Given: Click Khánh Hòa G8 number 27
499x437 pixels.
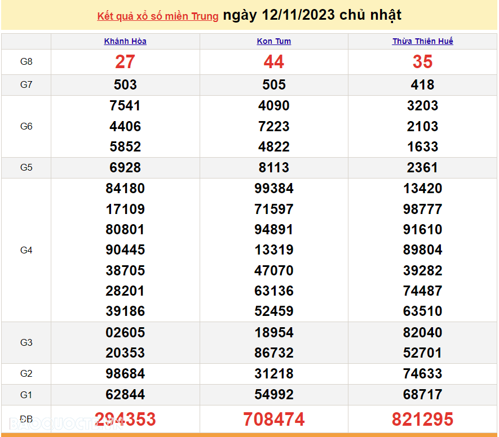Looking at the screenshot, I should (x=125, y=62).
